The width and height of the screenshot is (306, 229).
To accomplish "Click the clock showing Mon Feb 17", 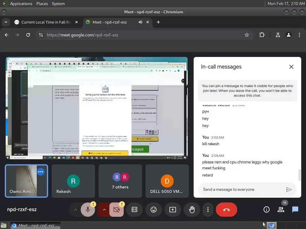I will click(286, 4).
